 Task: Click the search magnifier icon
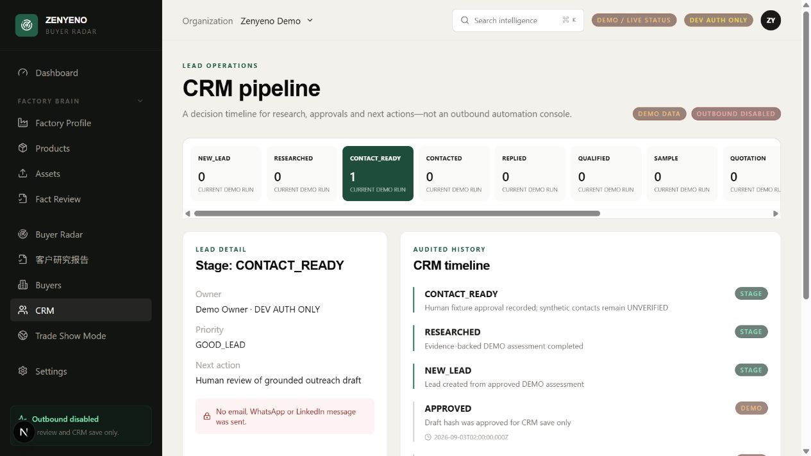pyautogui.click(x=465, y=20)
